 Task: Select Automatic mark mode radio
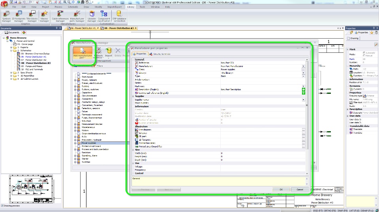tap(364, 53)
